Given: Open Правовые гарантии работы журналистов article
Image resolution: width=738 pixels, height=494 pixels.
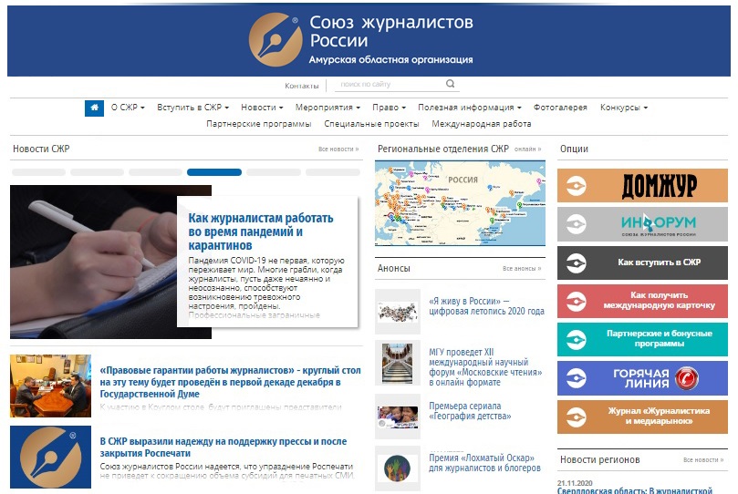Looking at the screenshot, I should point(230,382).
